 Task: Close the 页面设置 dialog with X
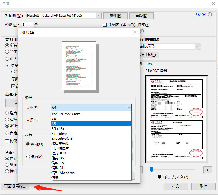click(135, 32)
